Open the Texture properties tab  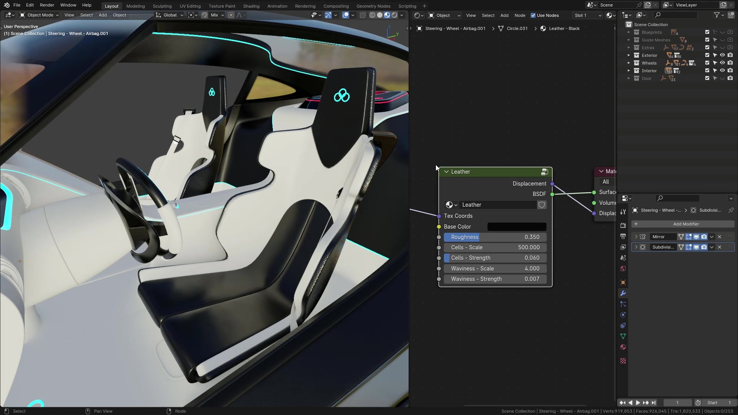coord(623,361)
